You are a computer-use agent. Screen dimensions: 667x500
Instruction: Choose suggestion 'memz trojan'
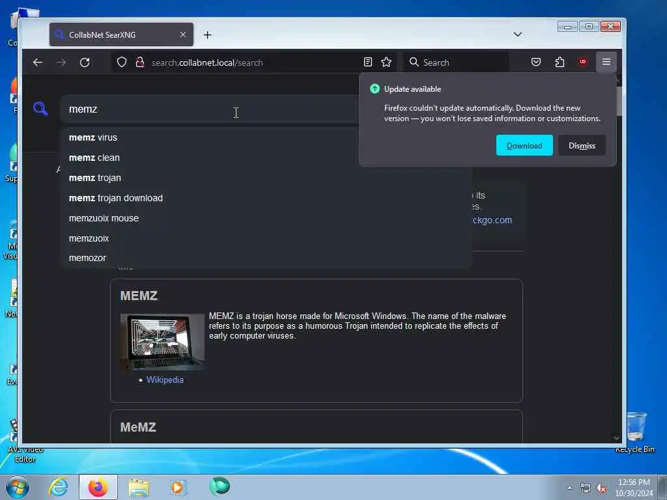(x=266, y=178)
